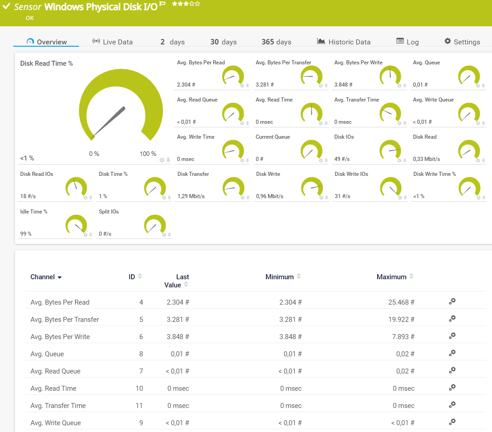This screenshot has width=492, height=432.
Task: Click the priority flag beside the sensor title
Action: [x=162, y=4]
